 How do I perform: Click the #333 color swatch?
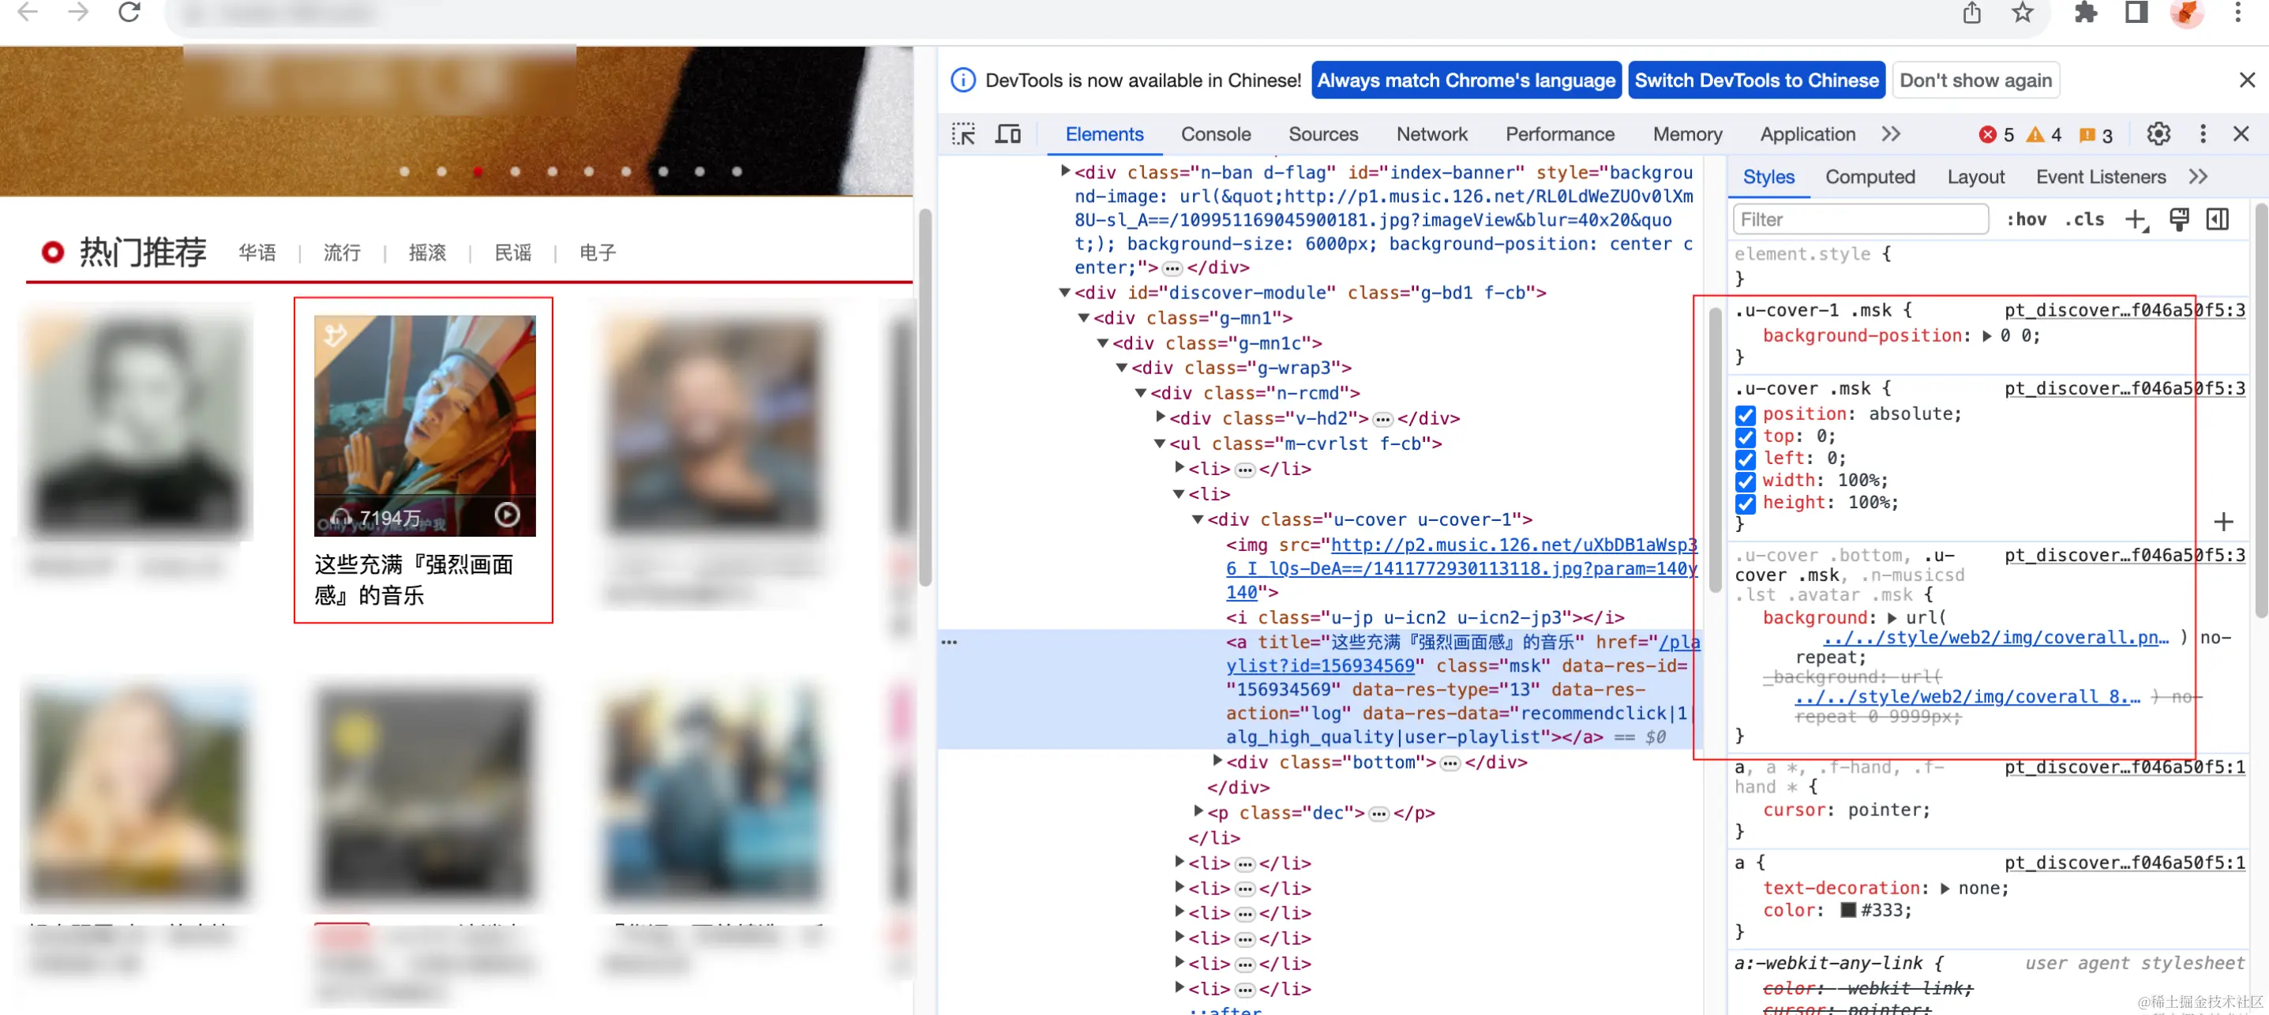click(1849, 911)
